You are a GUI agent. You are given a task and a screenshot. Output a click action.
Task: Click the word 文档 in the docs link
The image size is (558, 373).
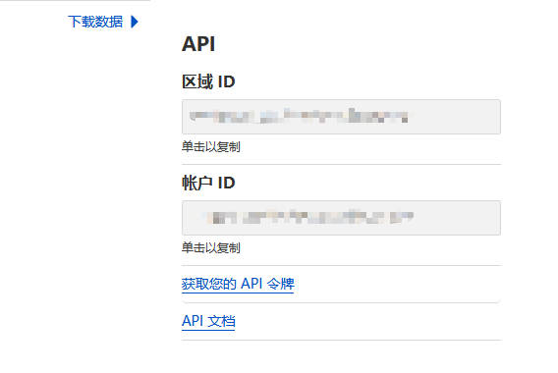pos(221,321)
